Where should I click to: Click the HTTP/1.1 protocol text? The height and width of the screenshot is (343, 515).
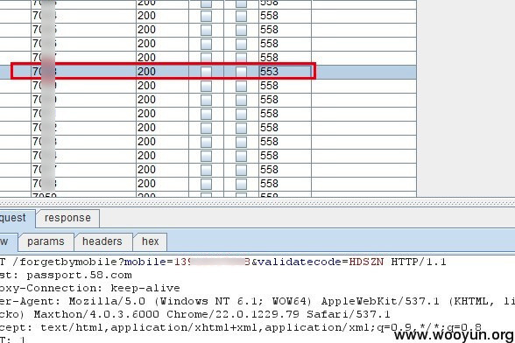(419, 262)
